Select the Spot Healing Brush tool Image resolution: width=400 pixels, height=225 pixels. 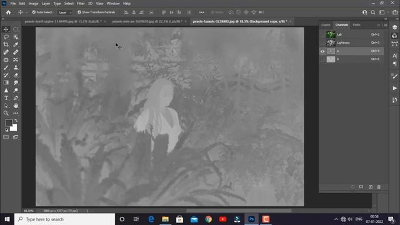coord(6,52)
